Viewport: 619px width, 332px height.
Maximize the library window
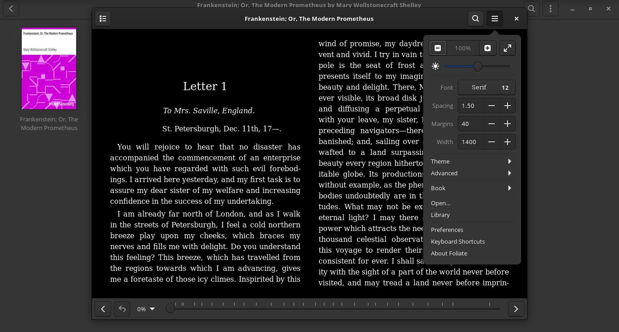590,8
